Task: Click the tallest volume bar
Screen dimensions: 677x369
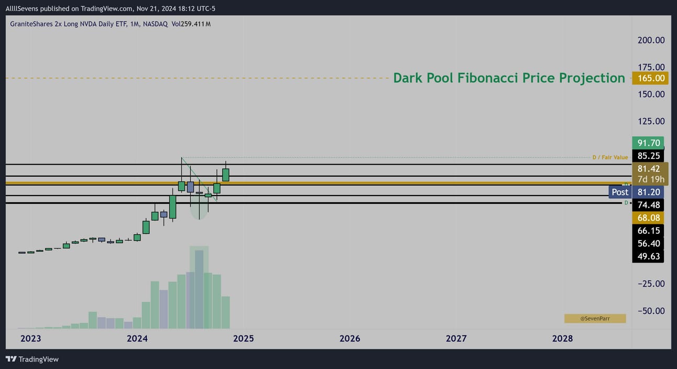Action: [199, 290]
